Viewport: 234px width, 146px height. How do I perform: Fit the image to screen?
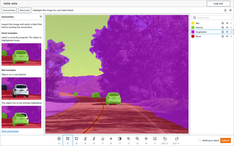(x=155, y=139)
